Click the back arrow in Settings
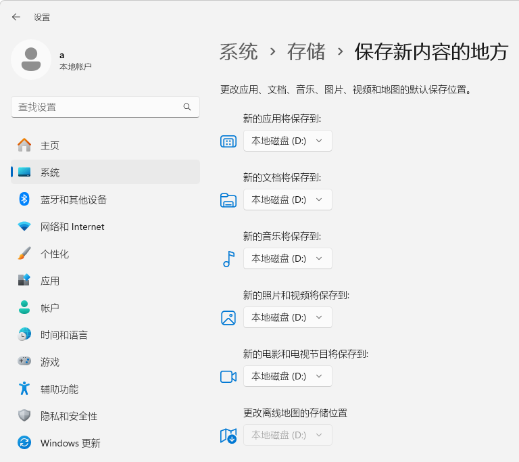The image size is (519, 462). click(16, 17)
